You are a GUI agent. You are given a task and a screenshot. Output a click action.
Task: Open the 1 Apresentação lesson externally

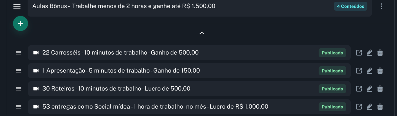point(359,71)
